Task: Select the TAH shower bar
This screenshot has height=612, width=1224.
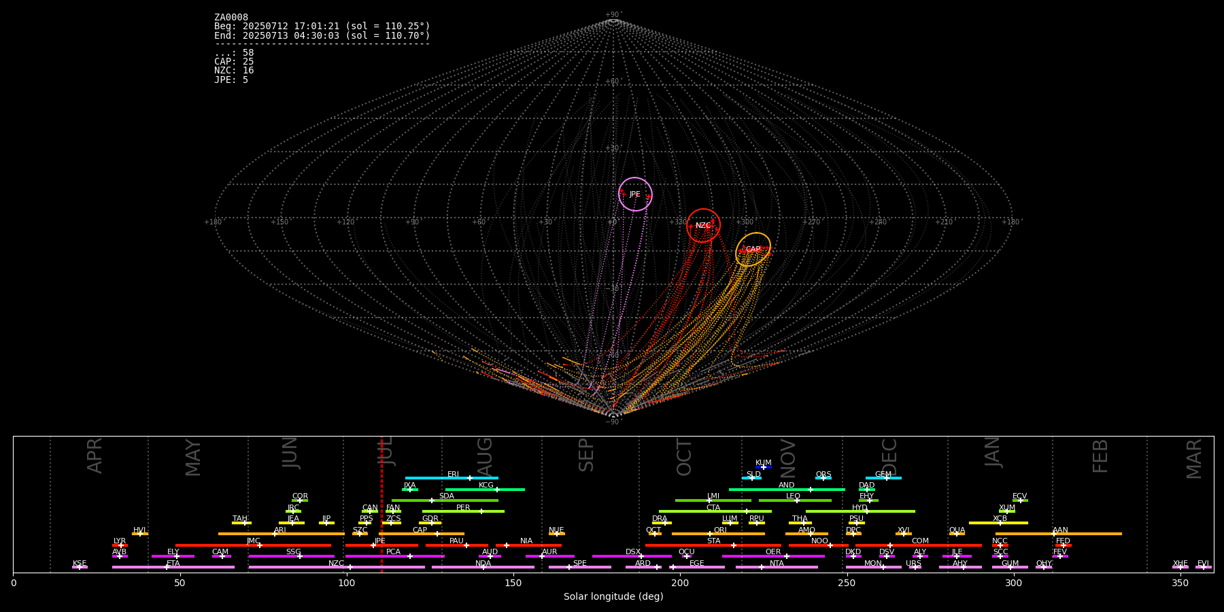Action: [241, 523]
